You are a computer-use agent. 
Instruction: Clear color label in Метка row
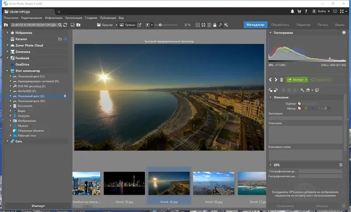click(x=300, y=108)
